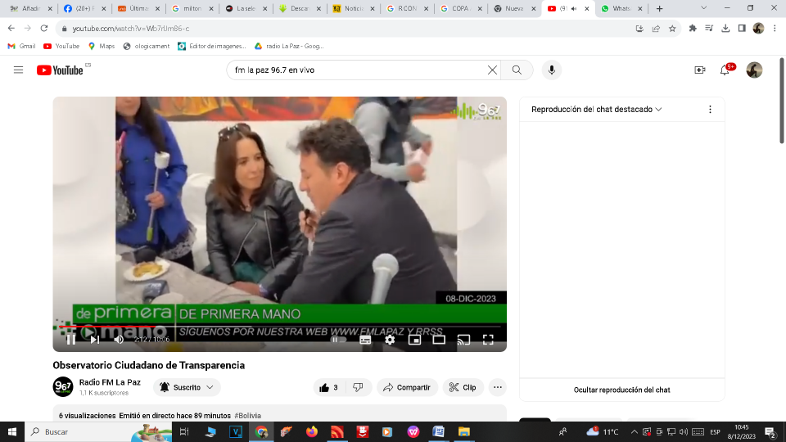Pause the video playback
786x442 pixels.
pos(71,340)
